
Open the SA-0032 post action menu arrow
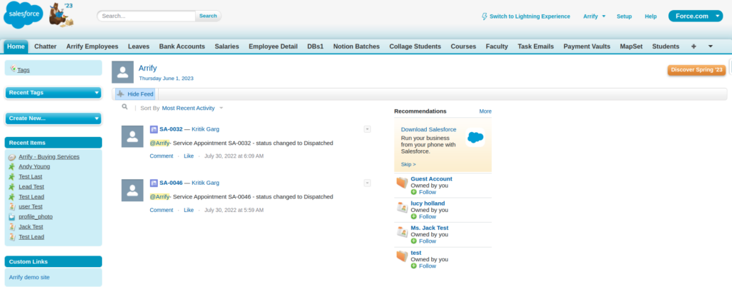[367, 129]
